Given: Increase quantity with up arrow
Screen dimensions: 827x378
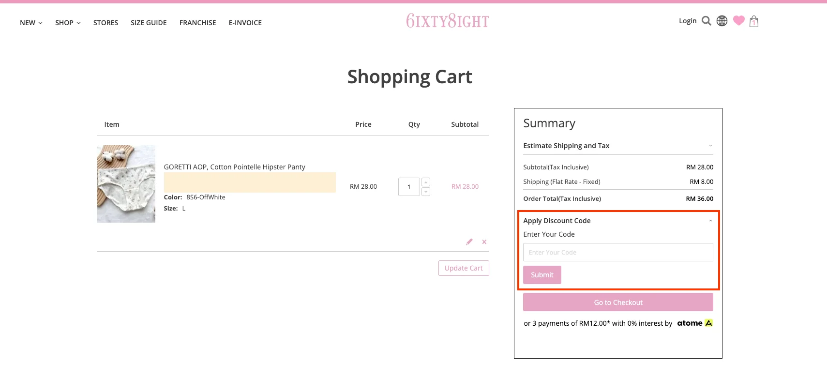Looking at the screenshot, I should (426, 182).
